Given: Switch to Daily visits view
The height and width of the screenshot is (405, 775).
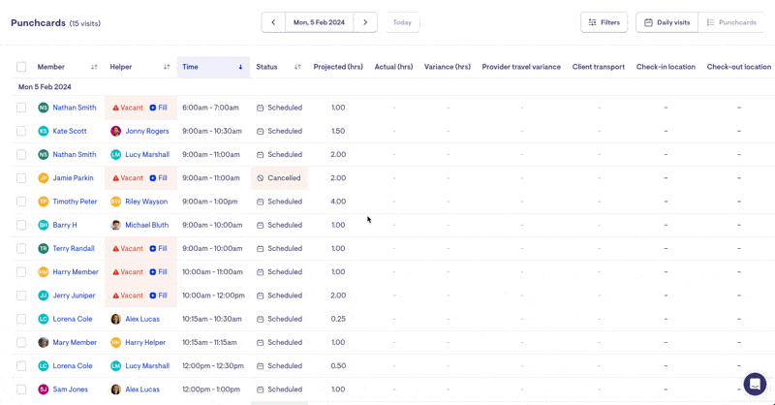Looking at the screenshot, I should [666, 22].
